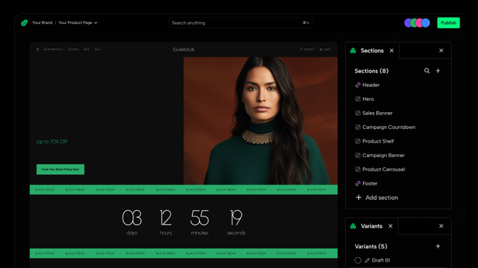Switch to the Variants tab
The width and height of the screenshot is (478, 268).
(371, 226)
